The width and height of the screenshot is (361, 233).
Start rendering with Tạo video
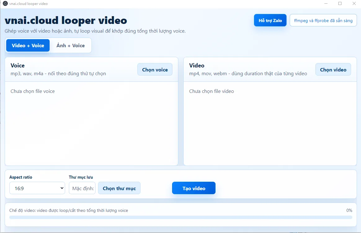[194, 188]
